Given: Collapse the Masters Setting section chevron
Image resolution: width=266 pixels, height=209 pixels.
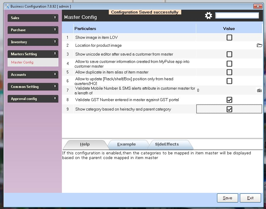Looking at the screenshot, I should 55,53.
